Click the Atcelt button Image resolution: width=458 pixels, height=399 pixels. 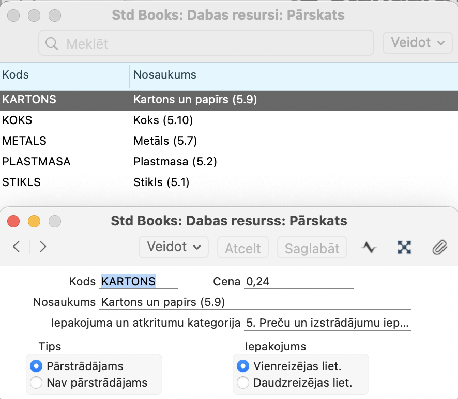pyautogui.click(x=243, y=248)
